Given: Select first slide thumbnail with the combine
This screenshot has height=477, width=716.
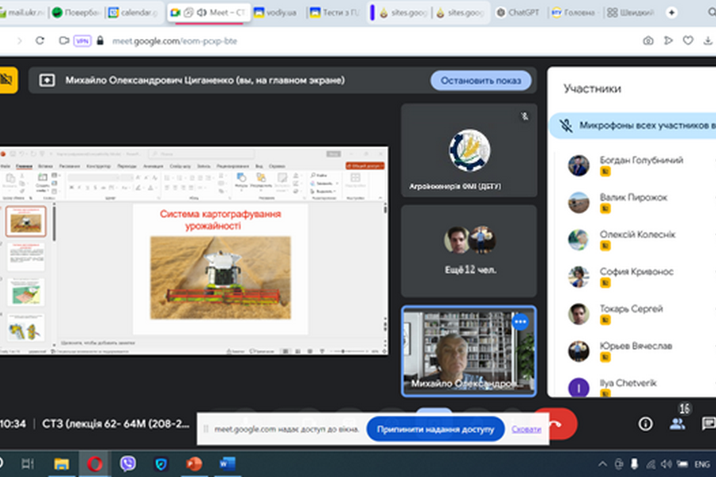Looking at the screenshot, I should pyautogui.click(x=26, y=221).
